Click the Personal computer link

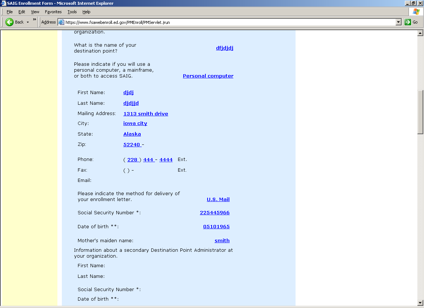(x=208, y=76)
